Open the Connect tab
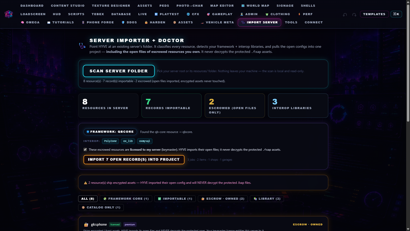 click(314, 22)
